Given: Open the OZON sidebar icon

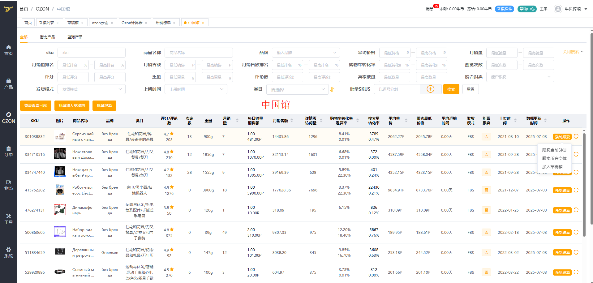Looking at the screenshot, I should [x=8, y=118].
